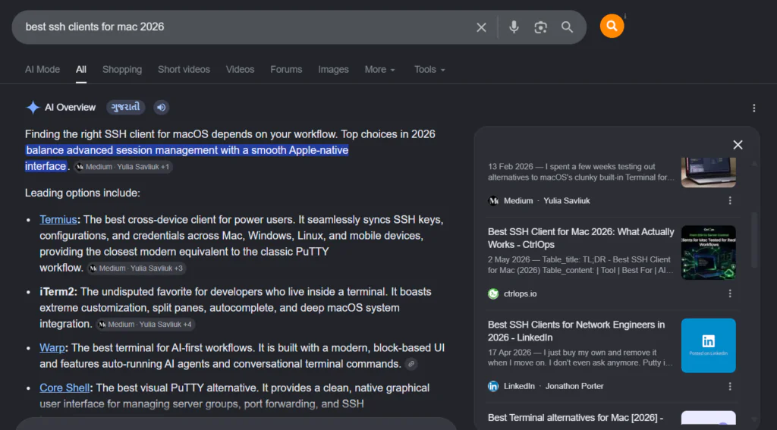The height and width of the screenshot is (430, 777).
Task: Open the Termius link
Action: (58, 219)
